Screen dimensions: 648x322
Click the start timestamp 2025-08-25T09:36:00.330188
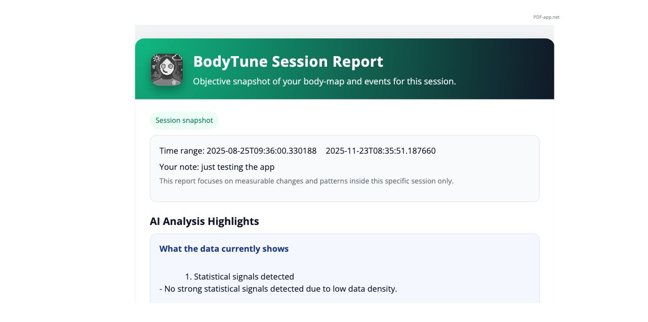pyautogui.click(x=261, y=151)
